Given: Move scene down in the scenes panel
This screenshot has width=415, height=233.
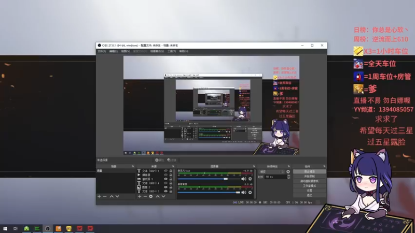Looking at the screenshot, I should 117,197.
